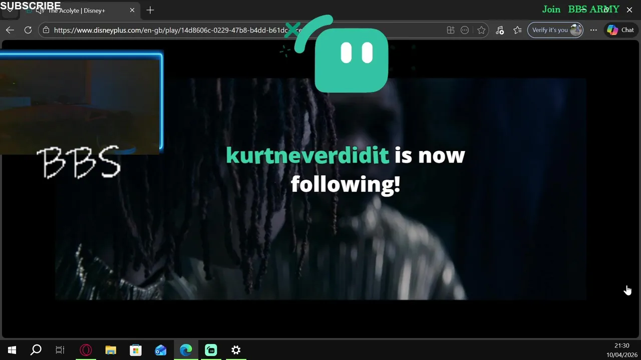Open Streamlabs app on taskbar

tap(211, 350)
